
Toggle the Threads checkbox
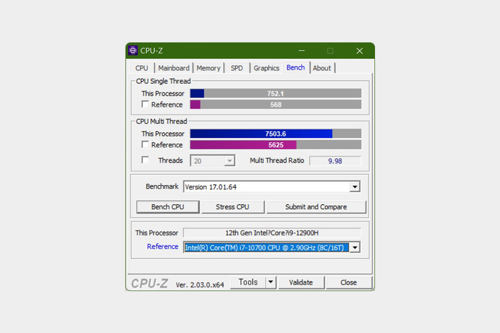tap(145, 160)
